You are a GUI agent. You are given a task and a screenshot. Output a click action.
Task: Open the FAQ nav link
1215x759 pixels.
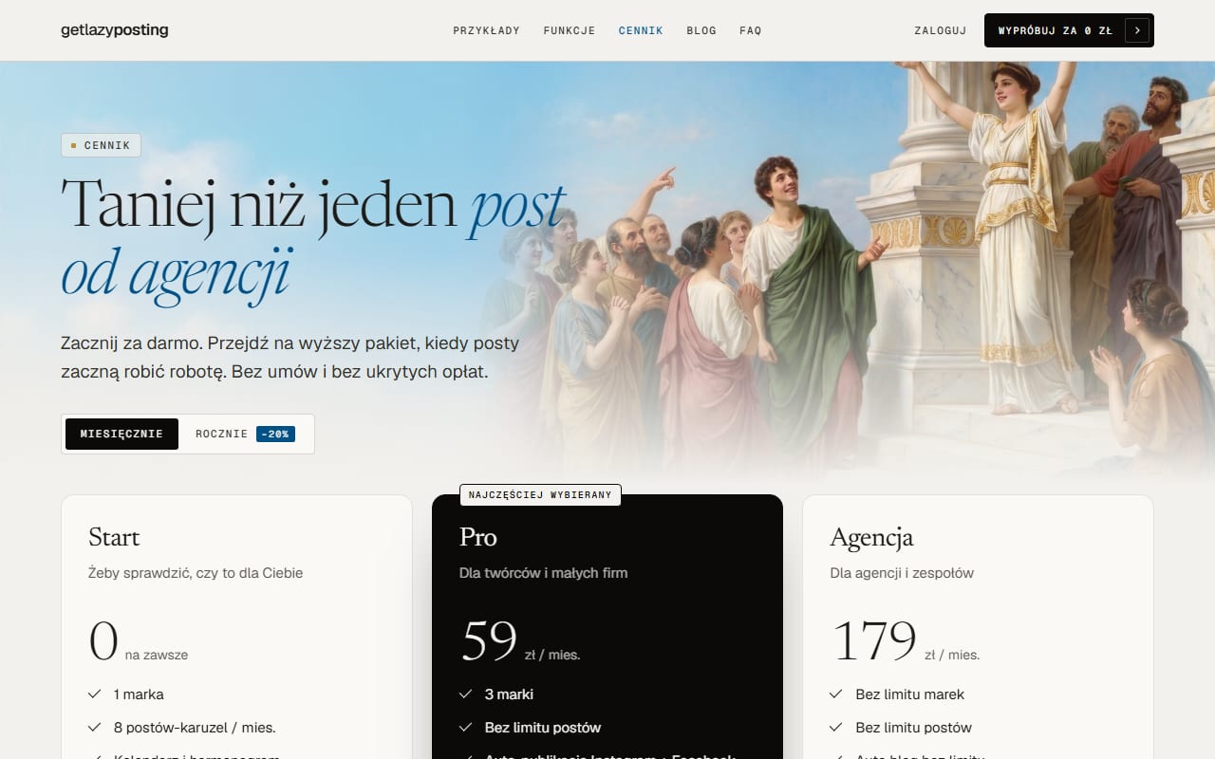[x=751, y=30]
